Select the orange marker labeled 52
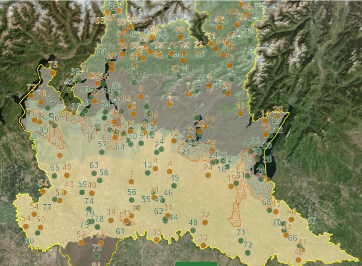 [81, 242]
